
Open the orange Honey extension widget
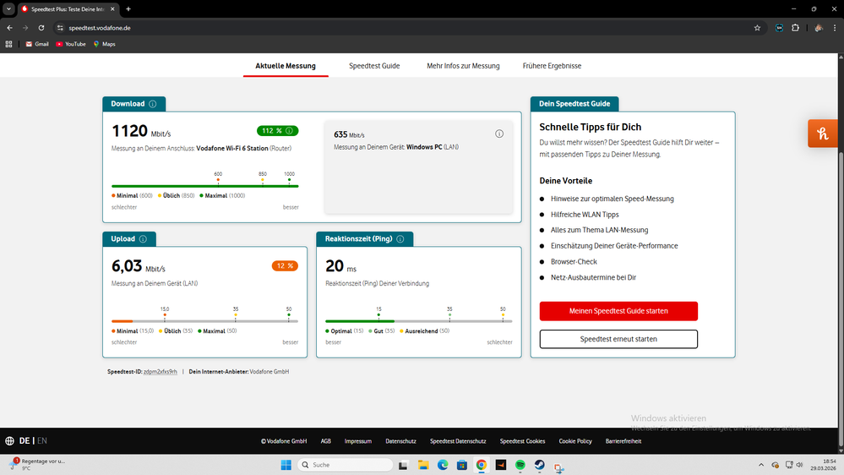point(823,133)
